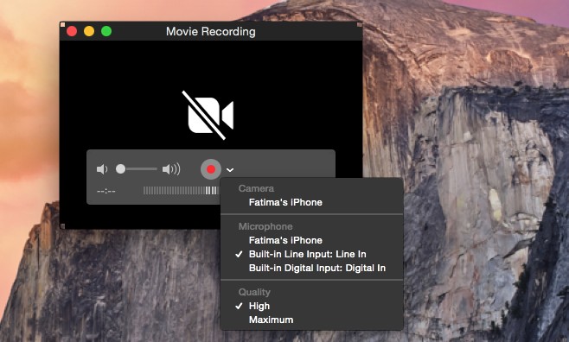The height and width of the screenshot is (342, 569).
Task: Click the Quality section header
Action: (254, 292)
